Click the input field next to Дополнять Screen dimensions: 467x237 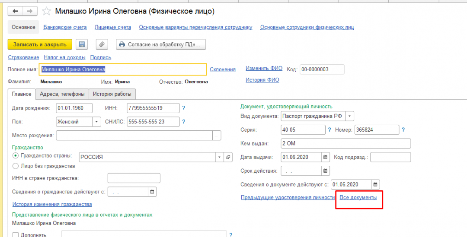144,234
